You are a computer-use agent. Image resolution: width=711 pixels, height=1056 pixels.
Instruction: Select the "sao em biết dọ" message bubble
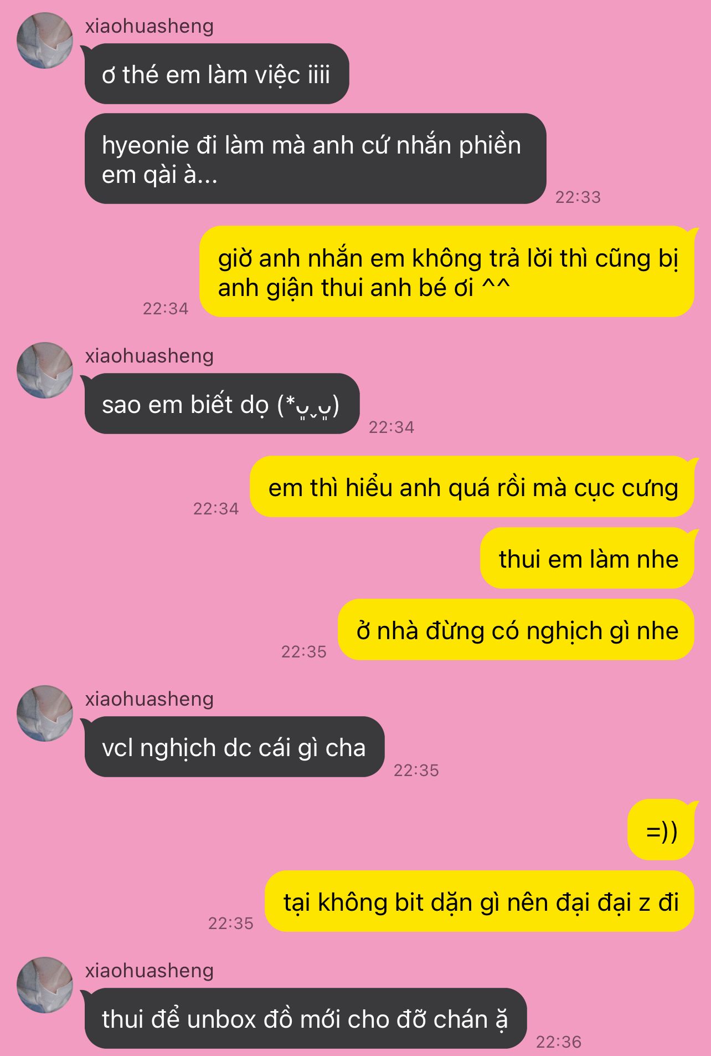tap(221, 404)
